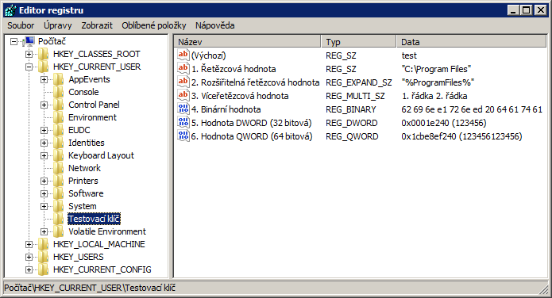The height and width of the screenshot is (298, 552).
Task: Click the REG_EXPAND_SZ type cell
Action: [x=359, y=82]
